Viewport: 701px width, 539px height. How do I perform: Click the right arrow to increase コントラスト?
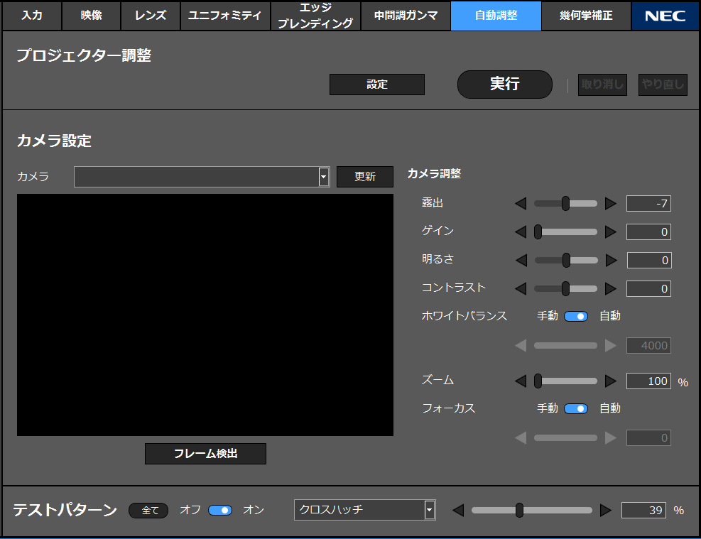pos(611,288)
